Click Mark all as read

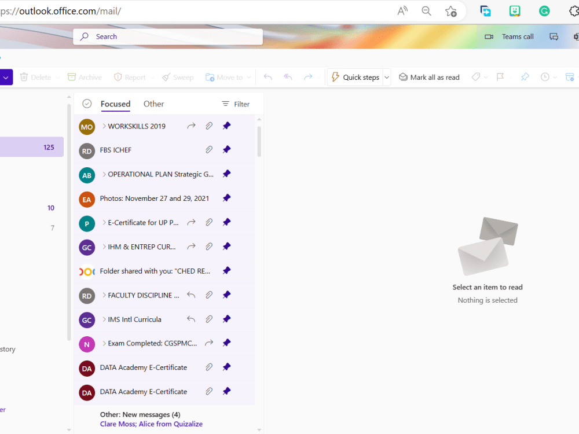430,77
